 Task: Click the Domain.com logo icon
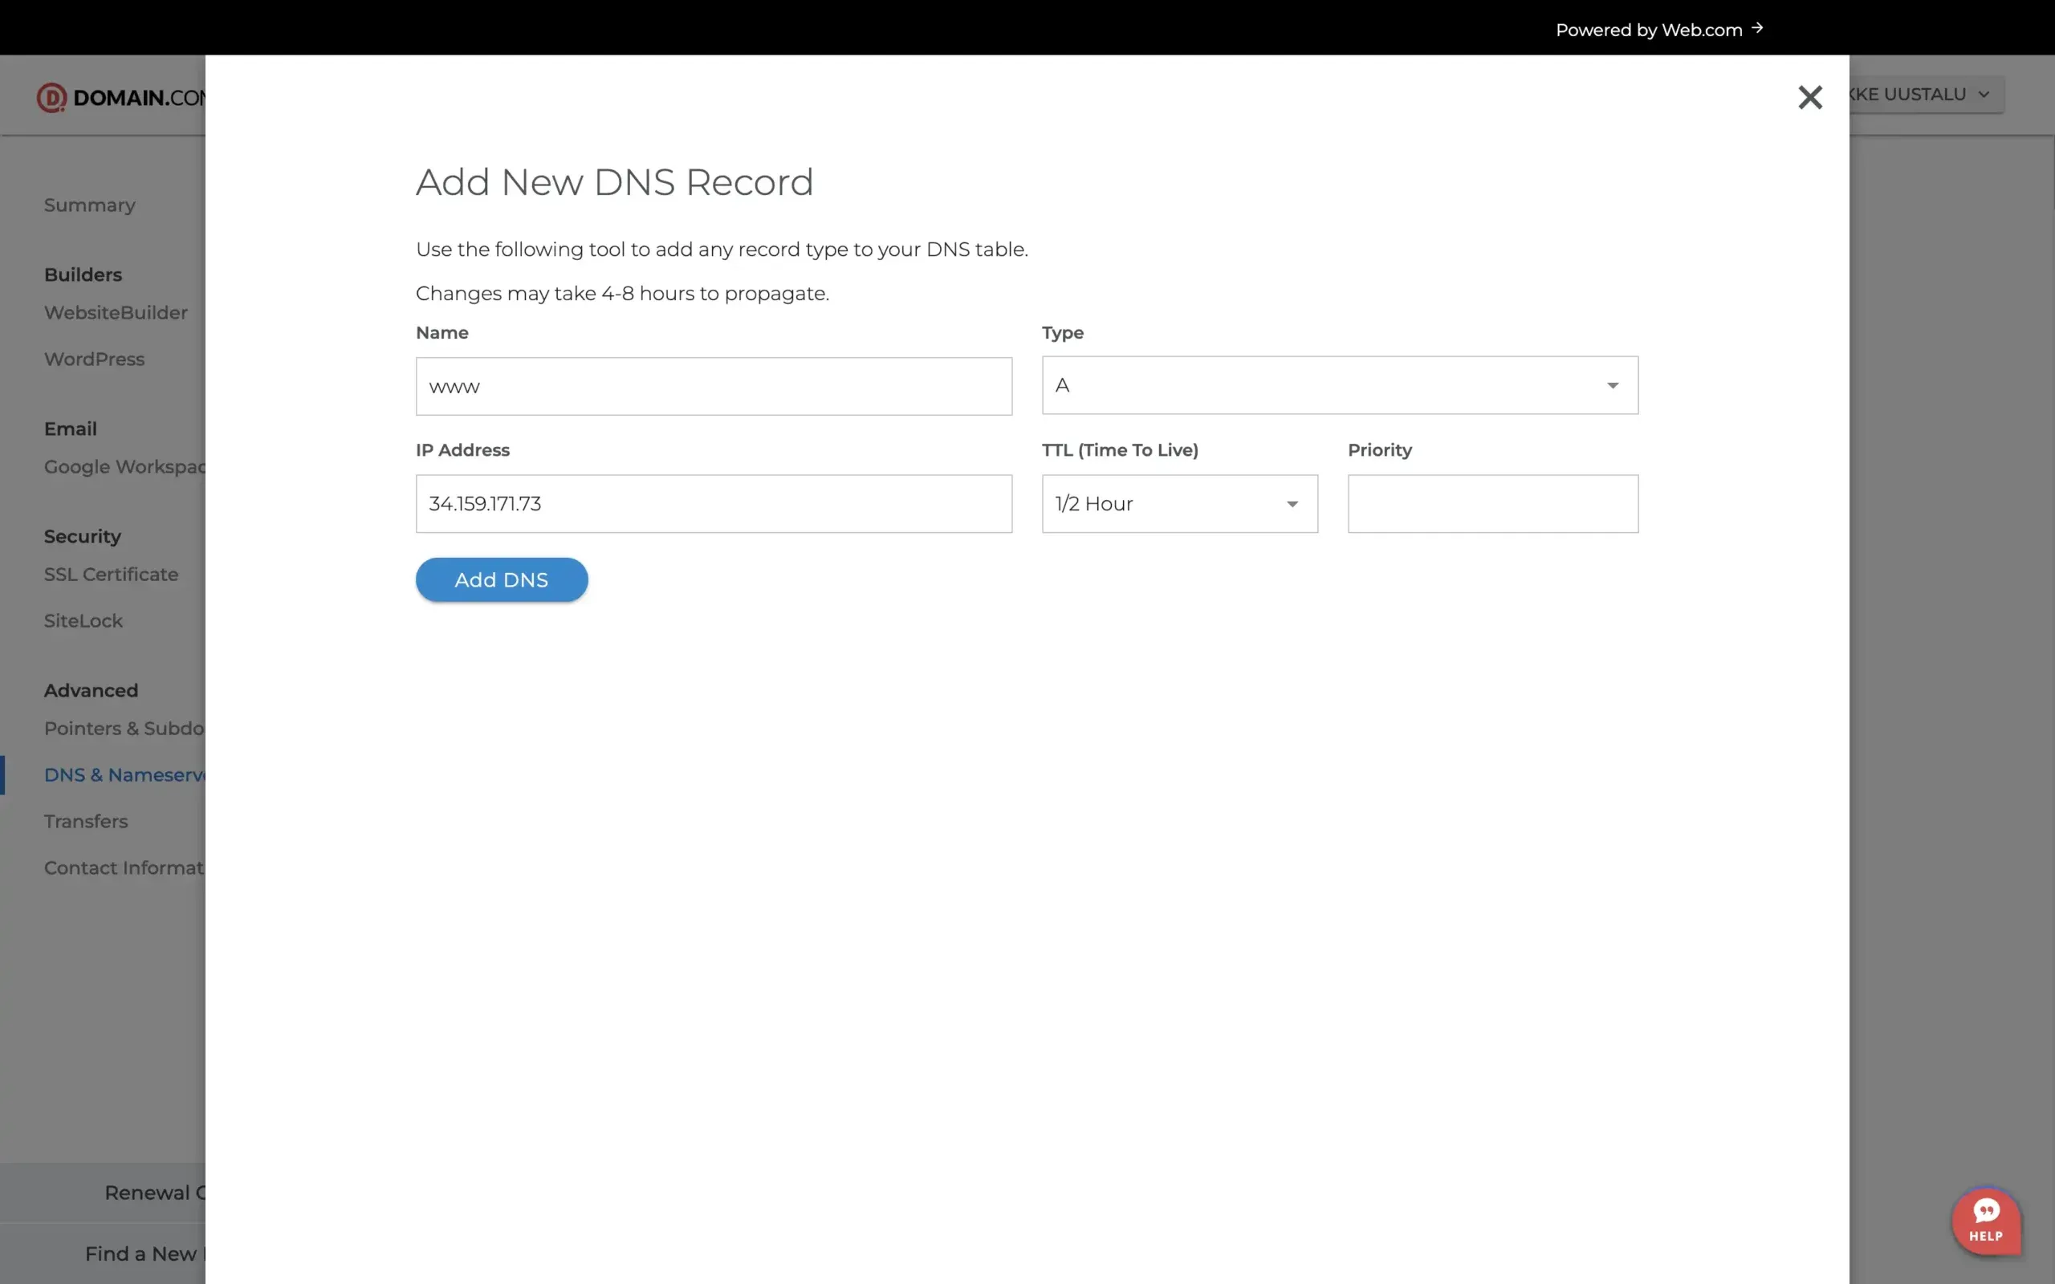[x=53, y=97]
